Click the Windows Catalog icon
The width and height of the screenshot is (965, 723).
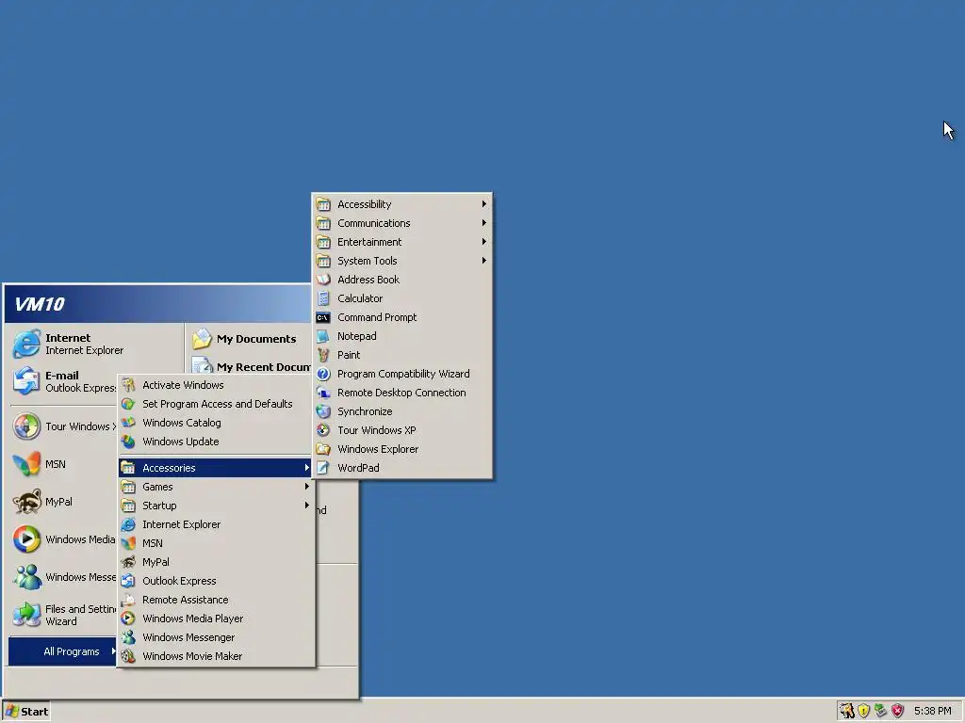tap(128, 423)
